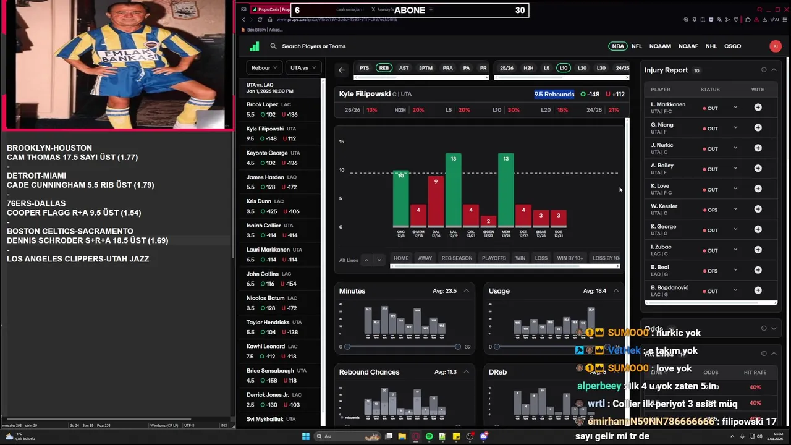This screenshot has height=445, width=791.
Task: Add K. George with the plus icon
Action: (758, 230)
